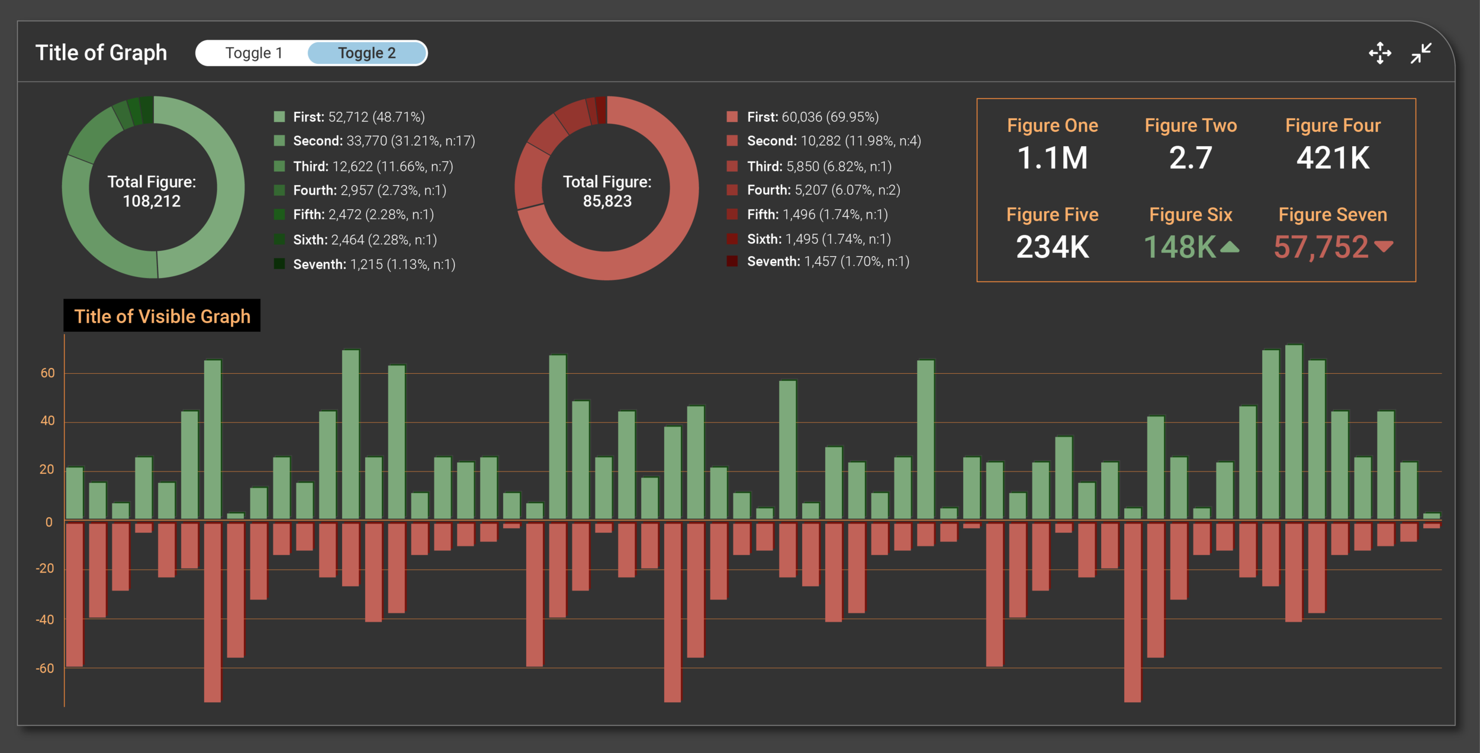Screen dimensions: 1480x753
Task: Click the y-axis label -60
Action: pyautogui.click(x=45, y=668)
